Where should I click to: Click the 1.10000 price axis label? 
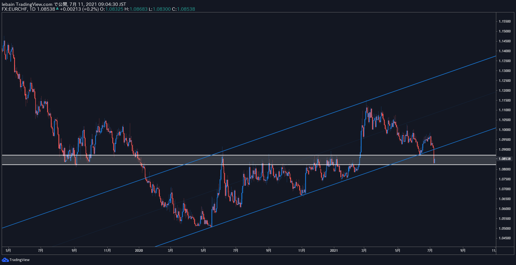[505, 130]
